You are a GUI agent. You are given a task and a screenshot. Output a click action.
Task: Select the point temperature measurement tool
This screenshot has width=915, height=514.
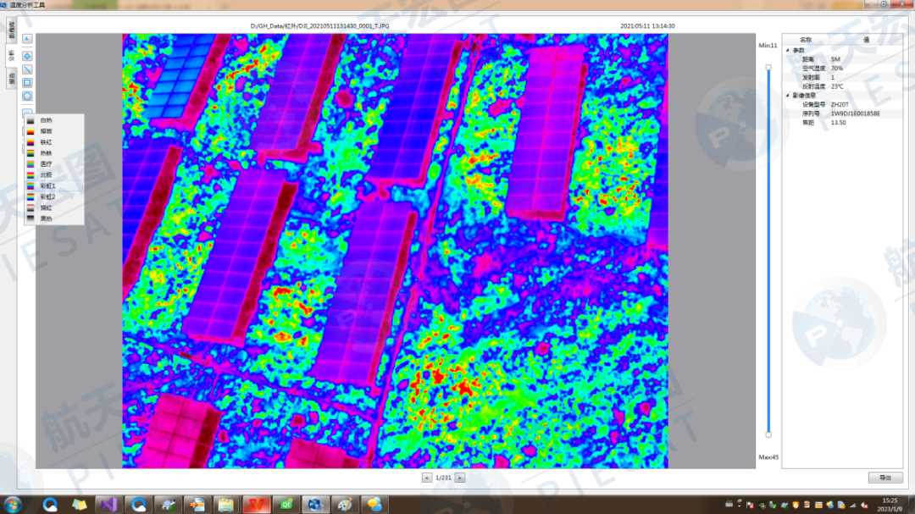[28, 56]
